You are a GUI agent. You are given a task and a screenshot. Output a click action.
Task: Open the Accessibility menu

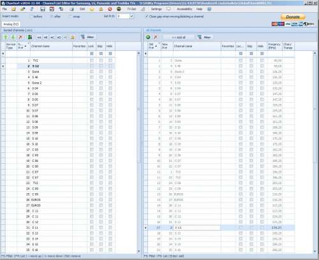[184, 9]
